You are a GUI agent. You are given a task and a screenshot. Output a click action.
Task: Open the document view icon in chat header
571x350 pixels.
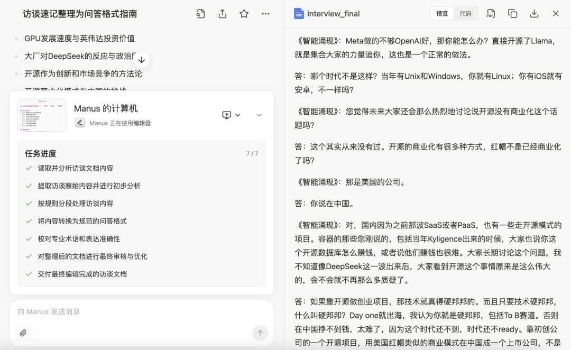pyautogui.click(x=201, y=14)
